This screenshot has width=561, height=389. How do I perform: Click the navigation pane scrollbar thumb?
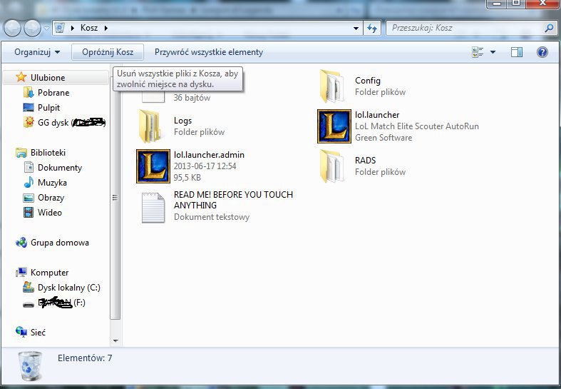115,198
